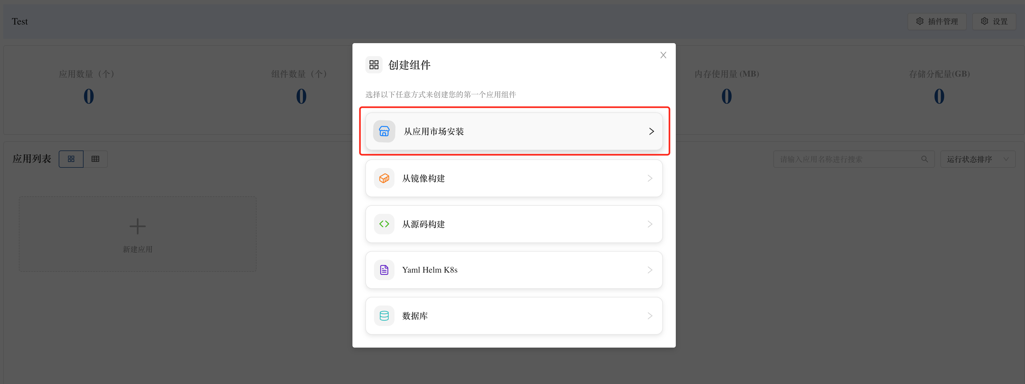Click the application name search field
The width and height of the screenshot is (1025, 384).
click(847, 159)
